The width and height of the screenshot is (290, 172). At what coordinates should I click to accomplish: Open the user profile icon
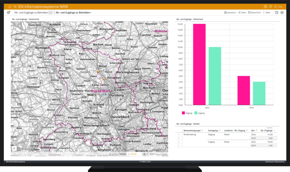click(276, 7)
